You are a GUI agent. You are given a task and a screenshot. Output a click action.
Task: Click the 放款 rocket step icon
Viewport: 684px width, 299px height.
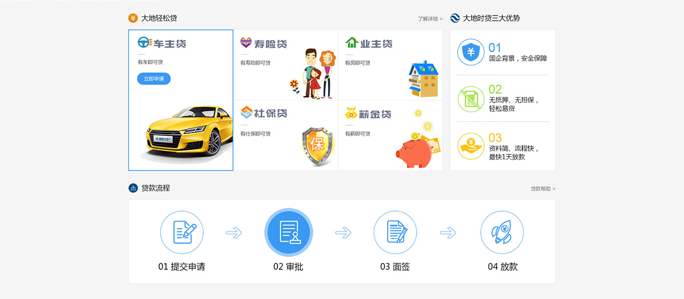coord(502,233)
